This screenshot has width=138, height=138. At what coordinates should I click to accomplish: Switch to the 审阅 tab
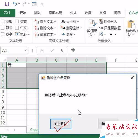tap(103, 13)
